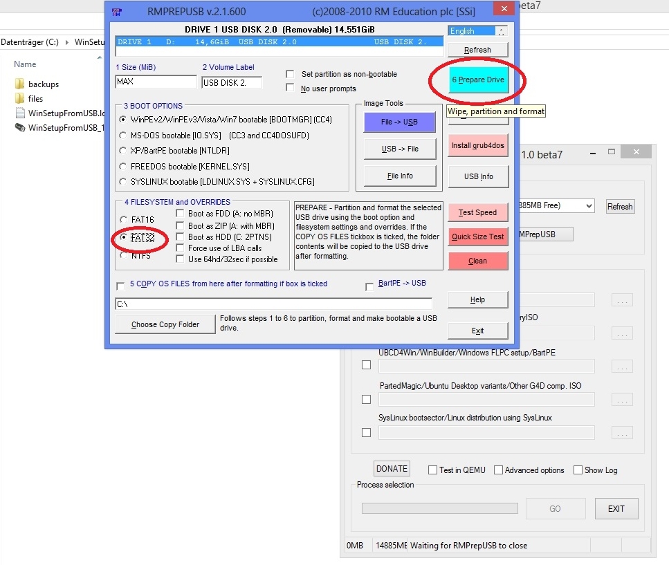Tick PartedMagic/Ubuntu Desktop variants checkbox
The height and width of the screenshot is (565, 669).
pos(366,399)
